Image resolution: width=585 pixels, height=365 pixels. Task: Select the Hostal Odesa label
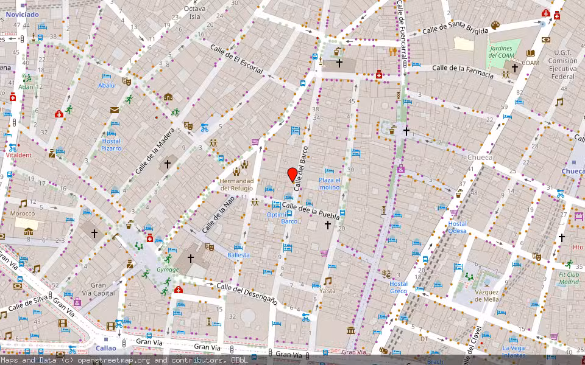point(457,227)
